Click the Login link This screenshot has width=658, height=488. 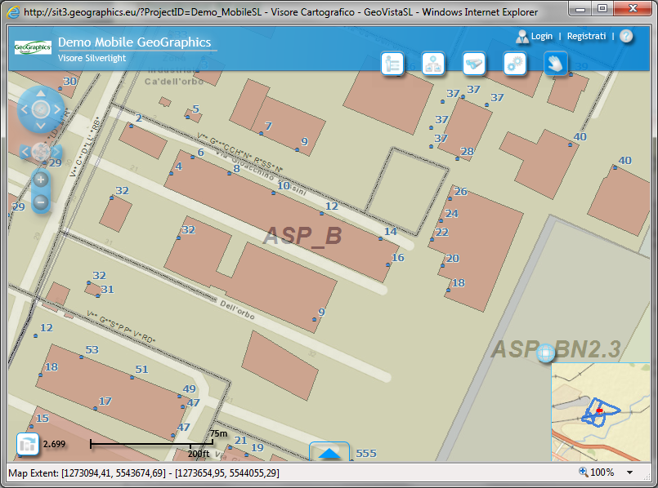coord(541,36)
